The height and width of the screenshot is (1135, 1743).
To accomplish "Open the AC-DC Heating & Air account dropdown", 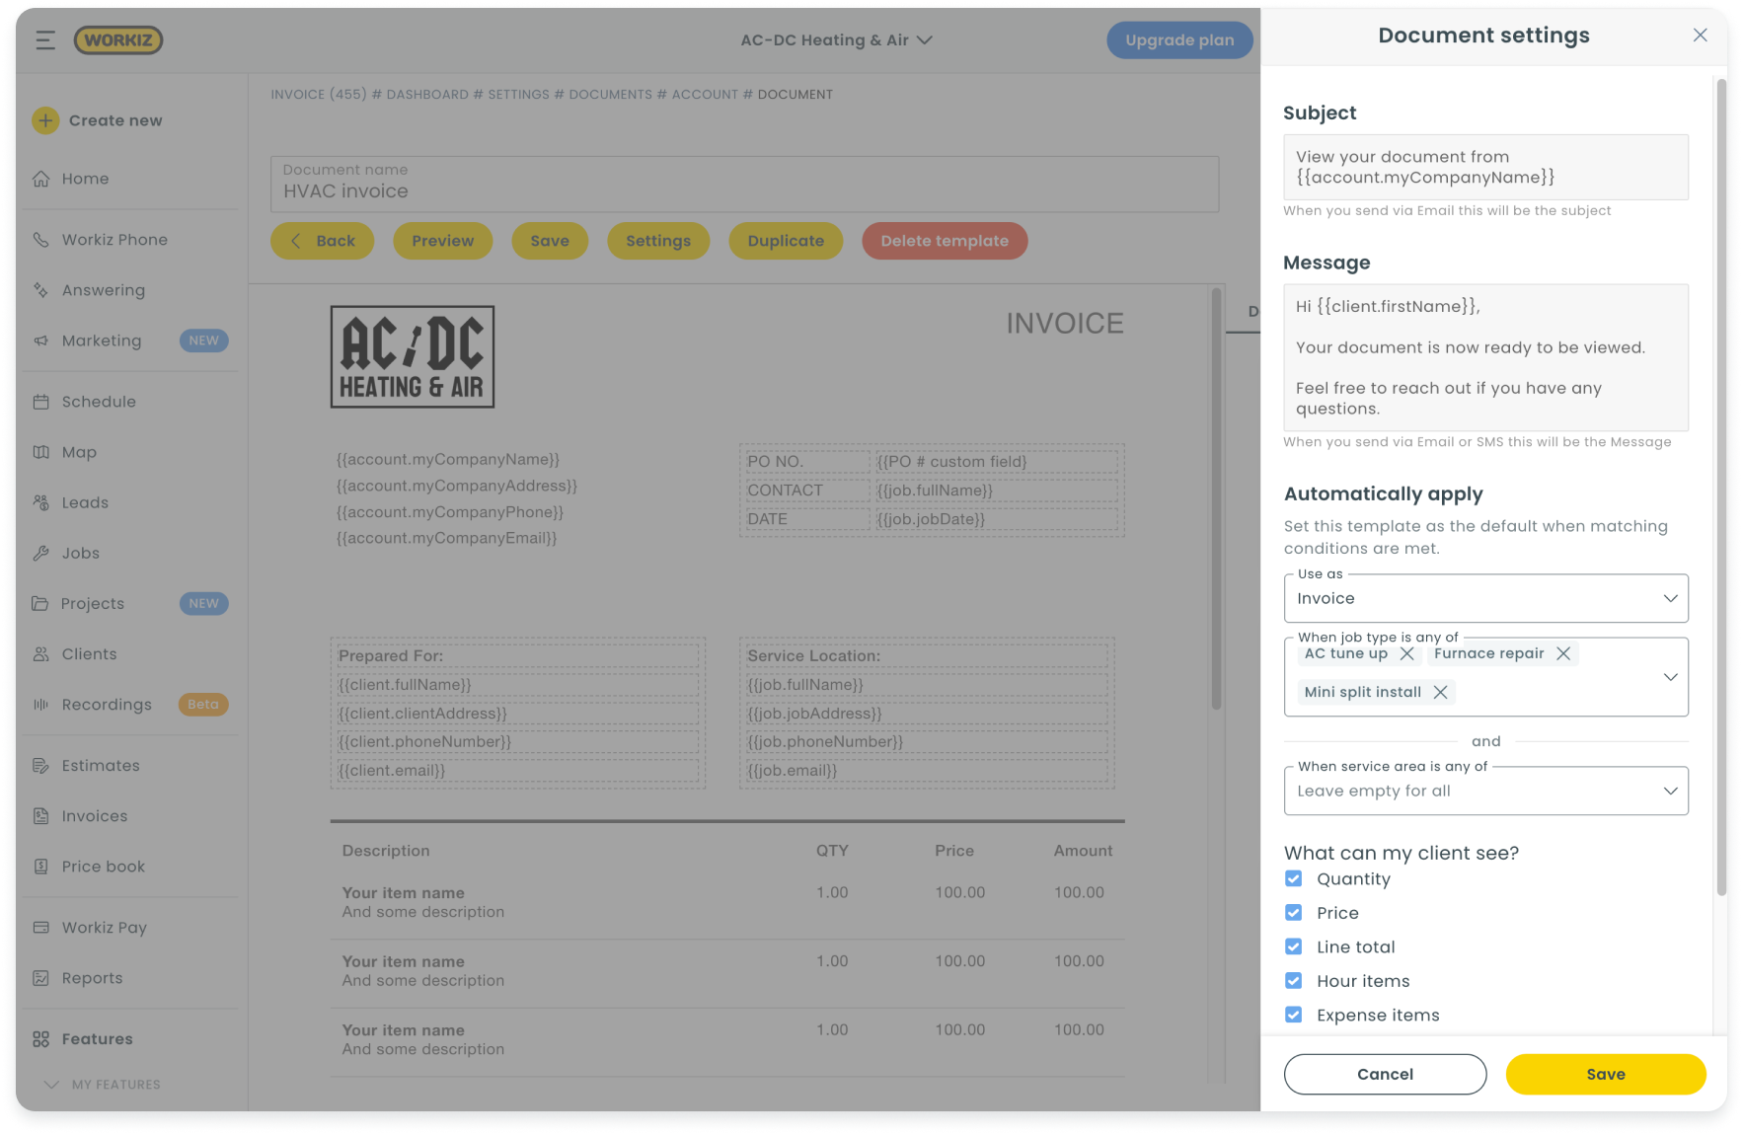I will point(836,40).
